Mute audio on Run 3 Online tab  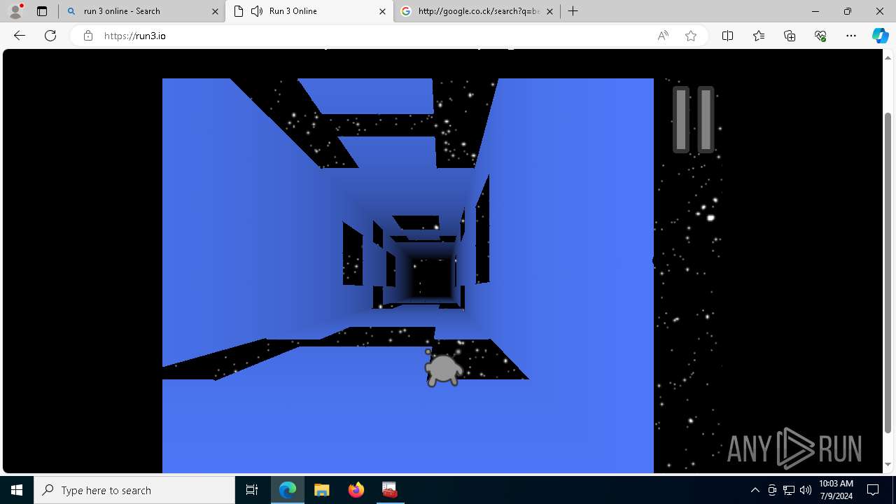257,11
